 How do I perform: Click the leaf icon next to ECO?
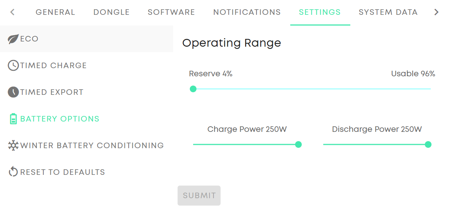click(13, 39)
